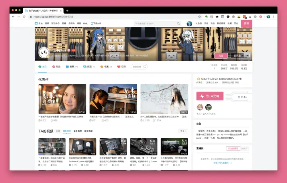The height and width of the screenshot is (183, 287).
Task: Open a new browser tab with plus
Action: point(67,11)
